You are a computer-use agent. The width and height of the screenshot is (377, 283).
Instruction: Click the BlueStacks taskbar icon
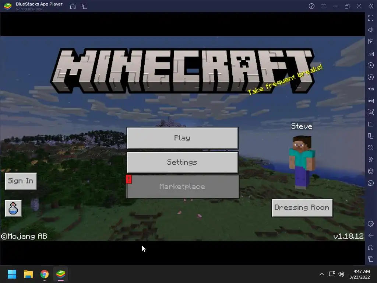click(61, 274)
